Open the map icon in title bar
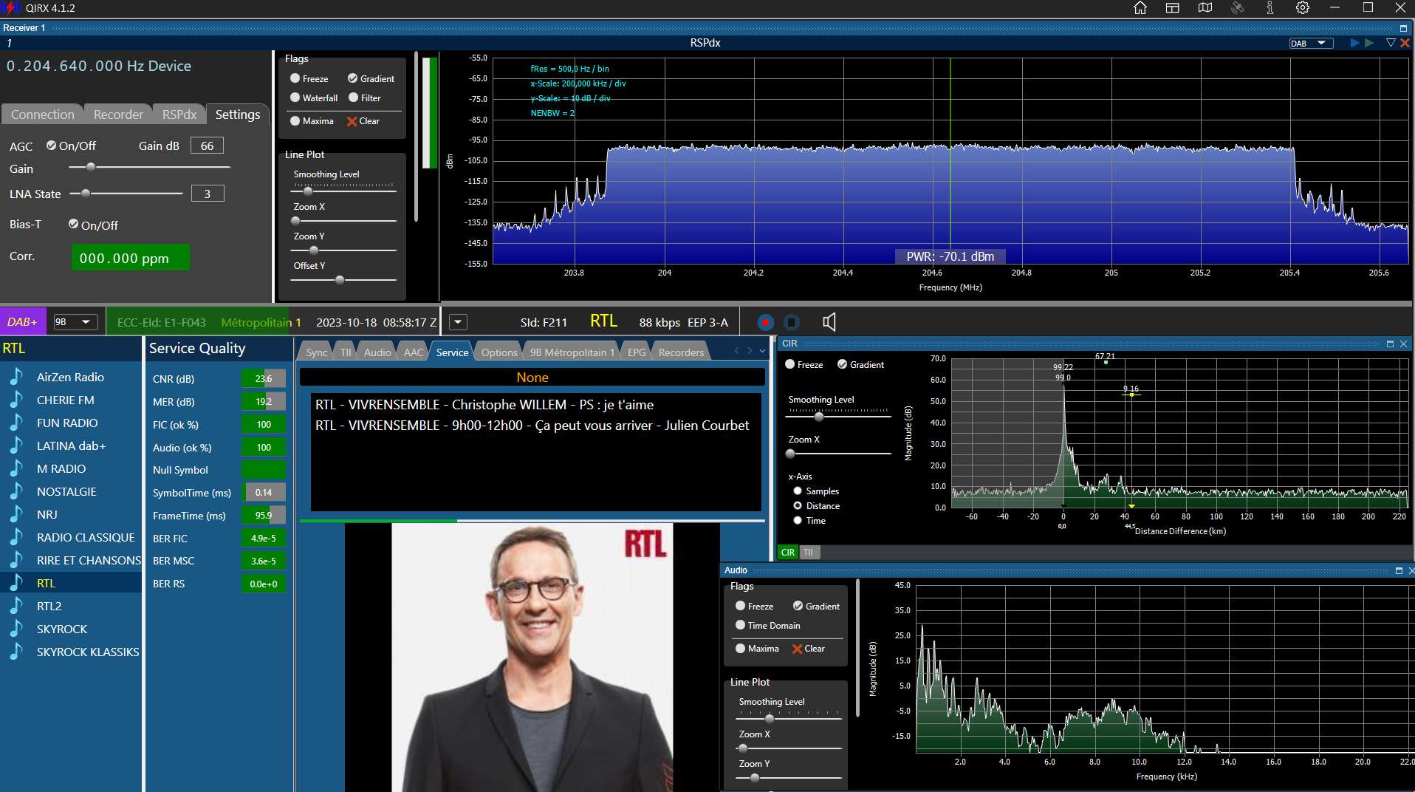This screenshot has width=1415, height=792. (x=1205, y=8)
